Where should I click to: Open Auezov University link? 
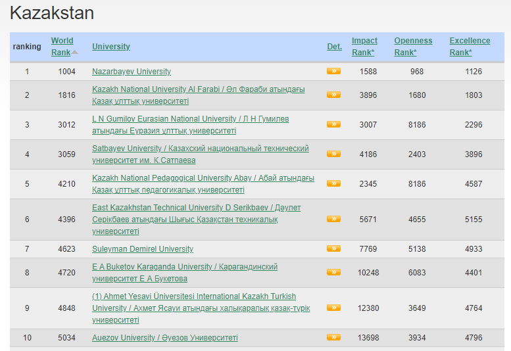tap(164, 338)
